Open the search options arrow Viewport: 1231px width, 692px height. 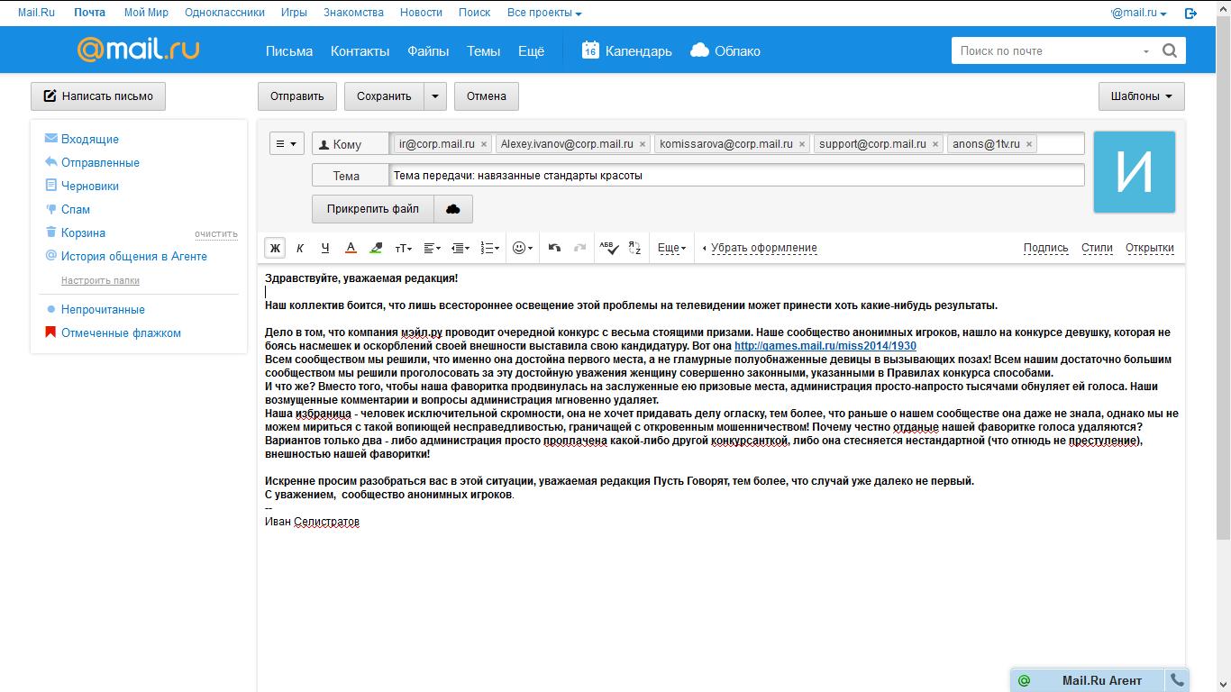(x=1146, y=51)
